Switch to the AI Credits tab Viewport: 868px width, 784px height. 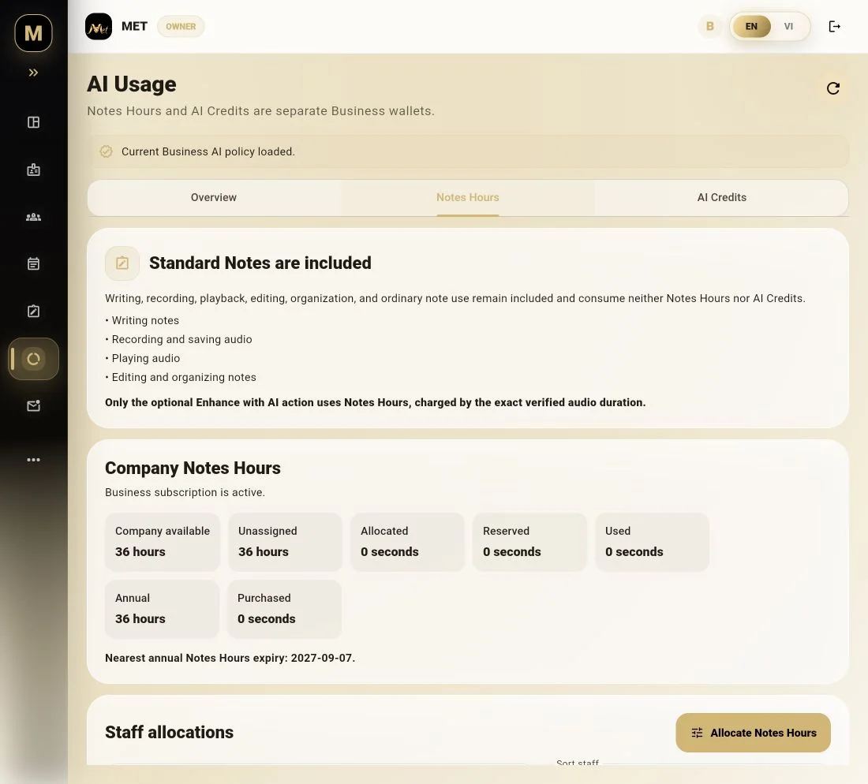tap(721, 197)
